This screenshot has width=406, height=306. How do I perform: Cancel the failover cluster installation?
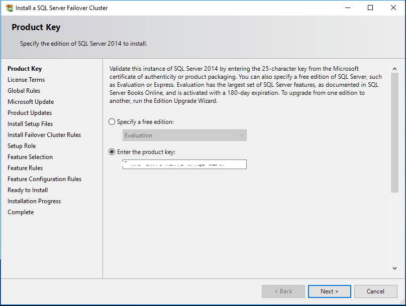[x=375, y=291]
